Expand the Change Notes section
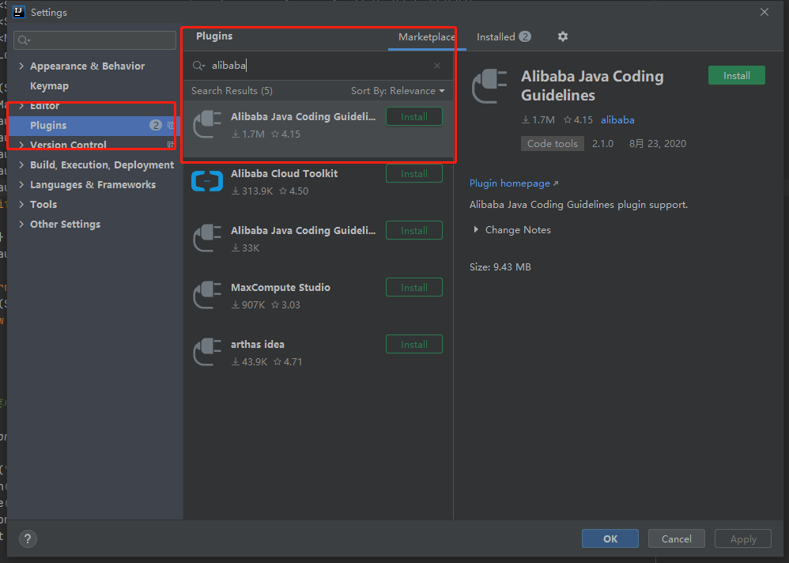 [475, 230]
